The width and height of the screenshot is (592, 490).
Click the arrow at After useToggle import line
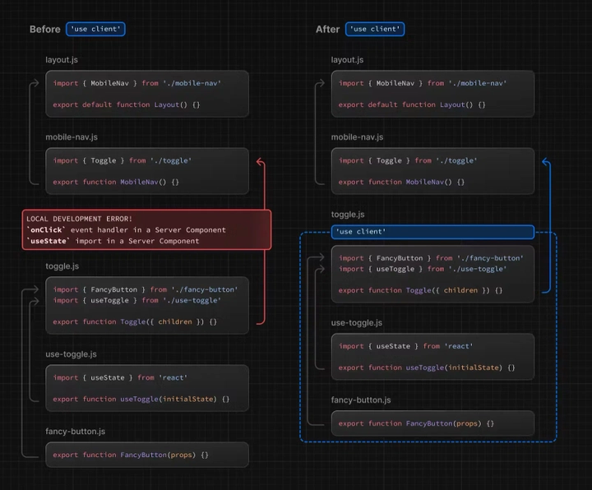coord(320,269)
